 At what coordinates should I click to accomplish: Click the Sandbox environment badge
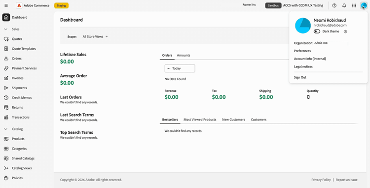273,5
